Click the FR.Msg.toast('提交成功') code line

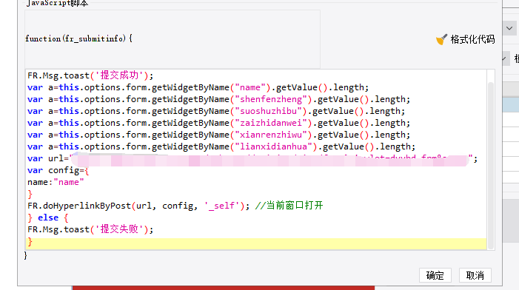[90, 75]
